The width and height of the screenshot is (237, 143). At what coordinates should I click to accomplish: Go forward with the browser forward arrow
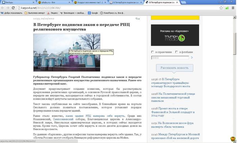click(8, 8)
